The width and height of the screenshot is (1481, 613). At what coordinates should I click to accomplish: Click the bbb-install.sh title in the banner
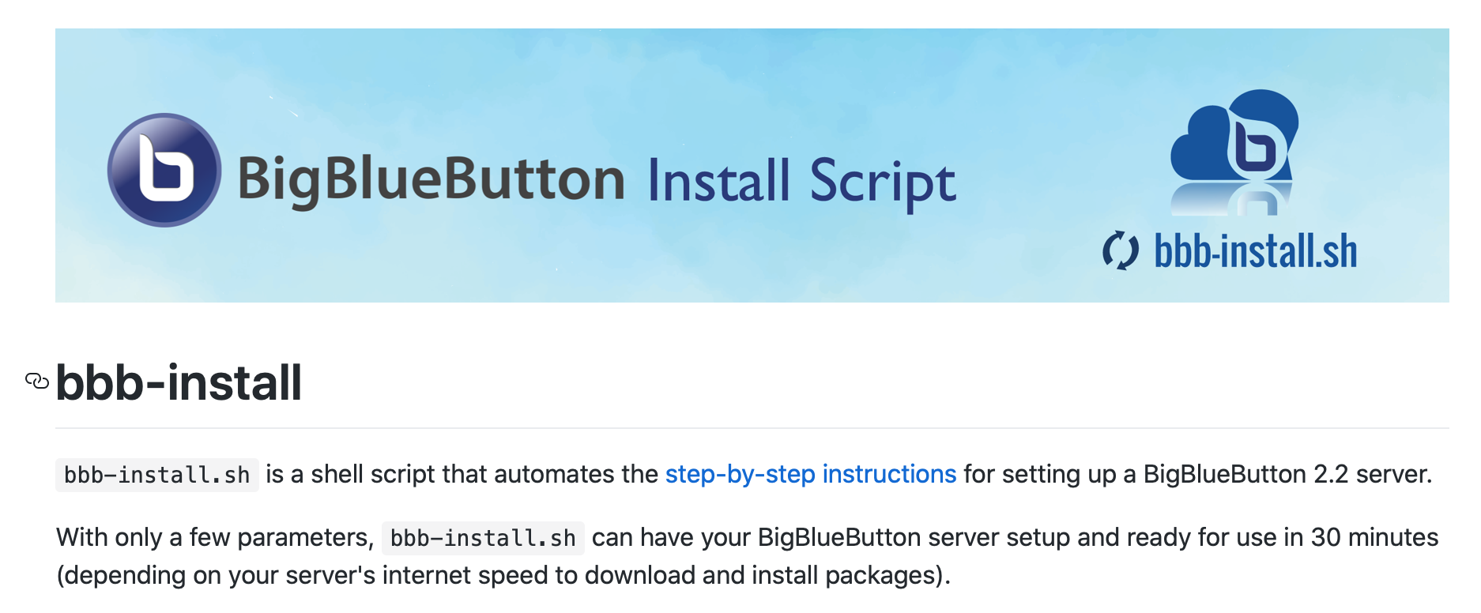click(x=1255, y=251)
